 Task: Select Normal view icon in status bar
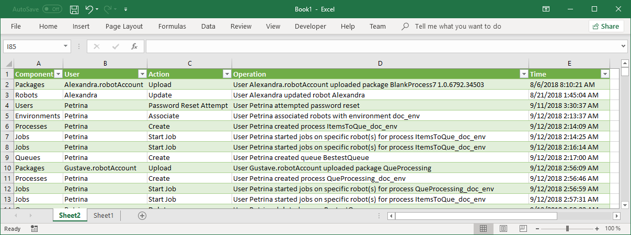point(484,229)
